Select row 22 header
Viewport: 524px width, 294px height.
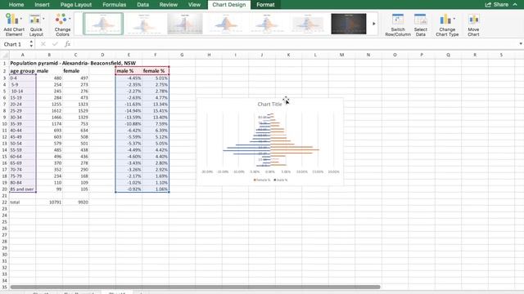point(5,202)
